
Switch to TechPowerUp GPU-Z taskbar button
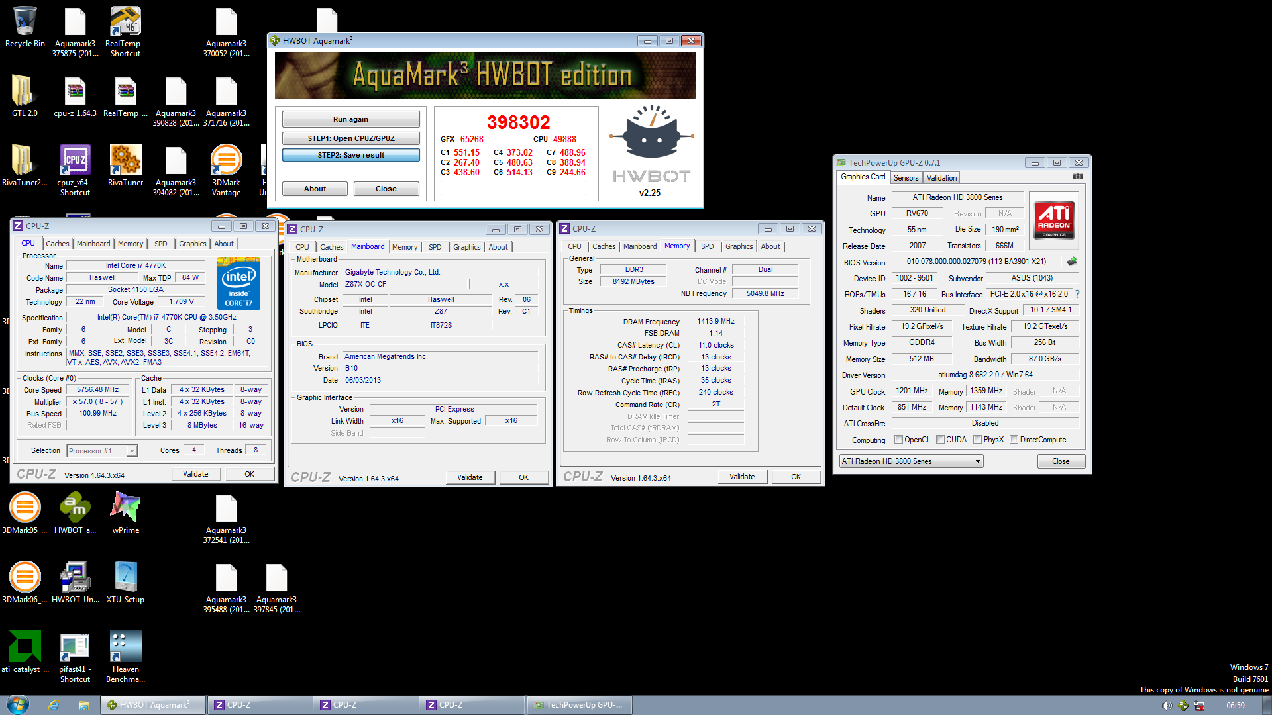[x=580, y=705]
